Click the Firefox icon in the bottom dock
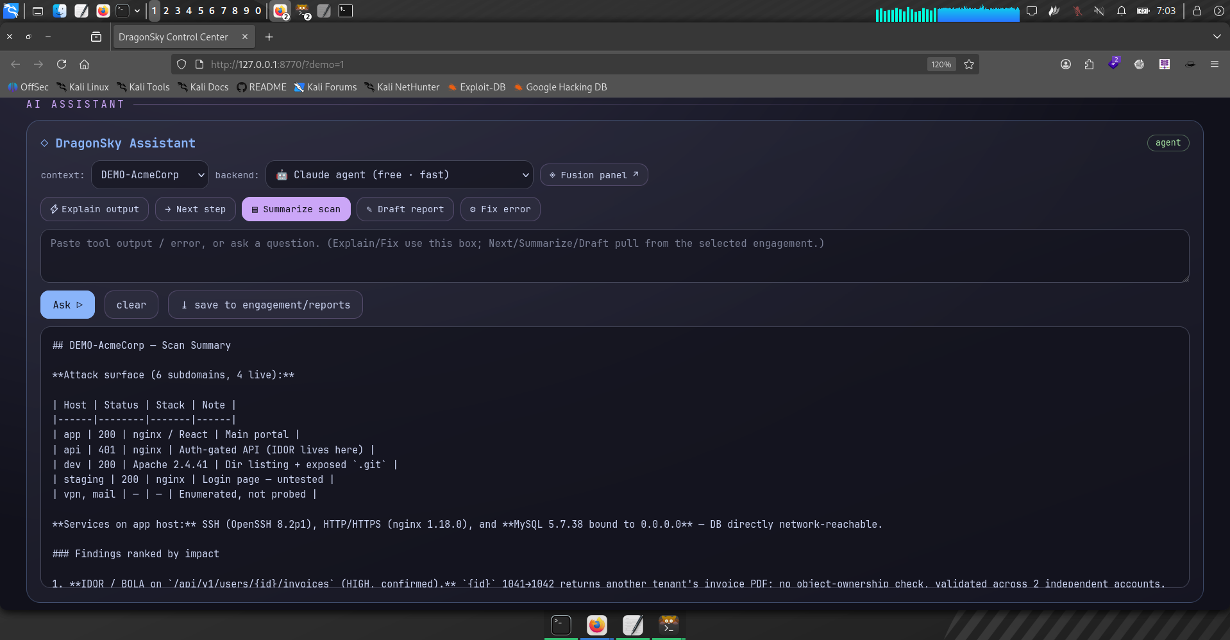This screenshot has height=640, width=1230. 597,625
